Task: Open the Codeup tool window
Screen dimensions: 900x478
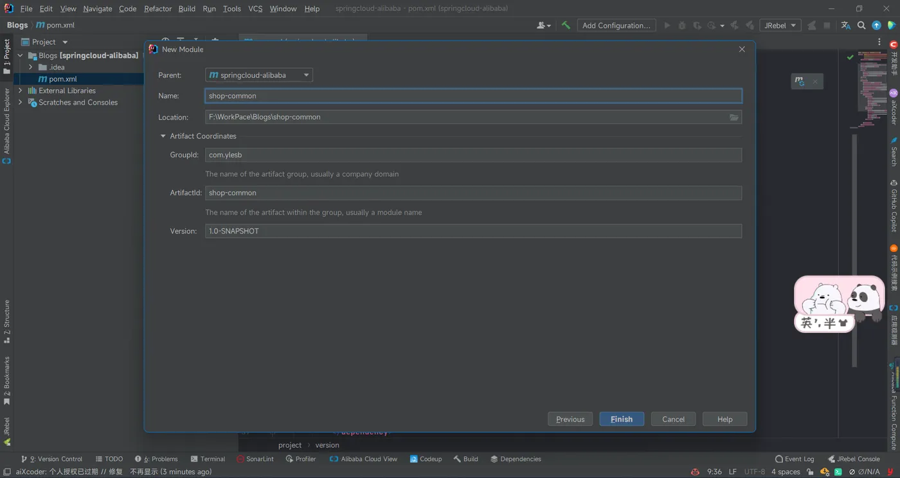Action: 426,459
